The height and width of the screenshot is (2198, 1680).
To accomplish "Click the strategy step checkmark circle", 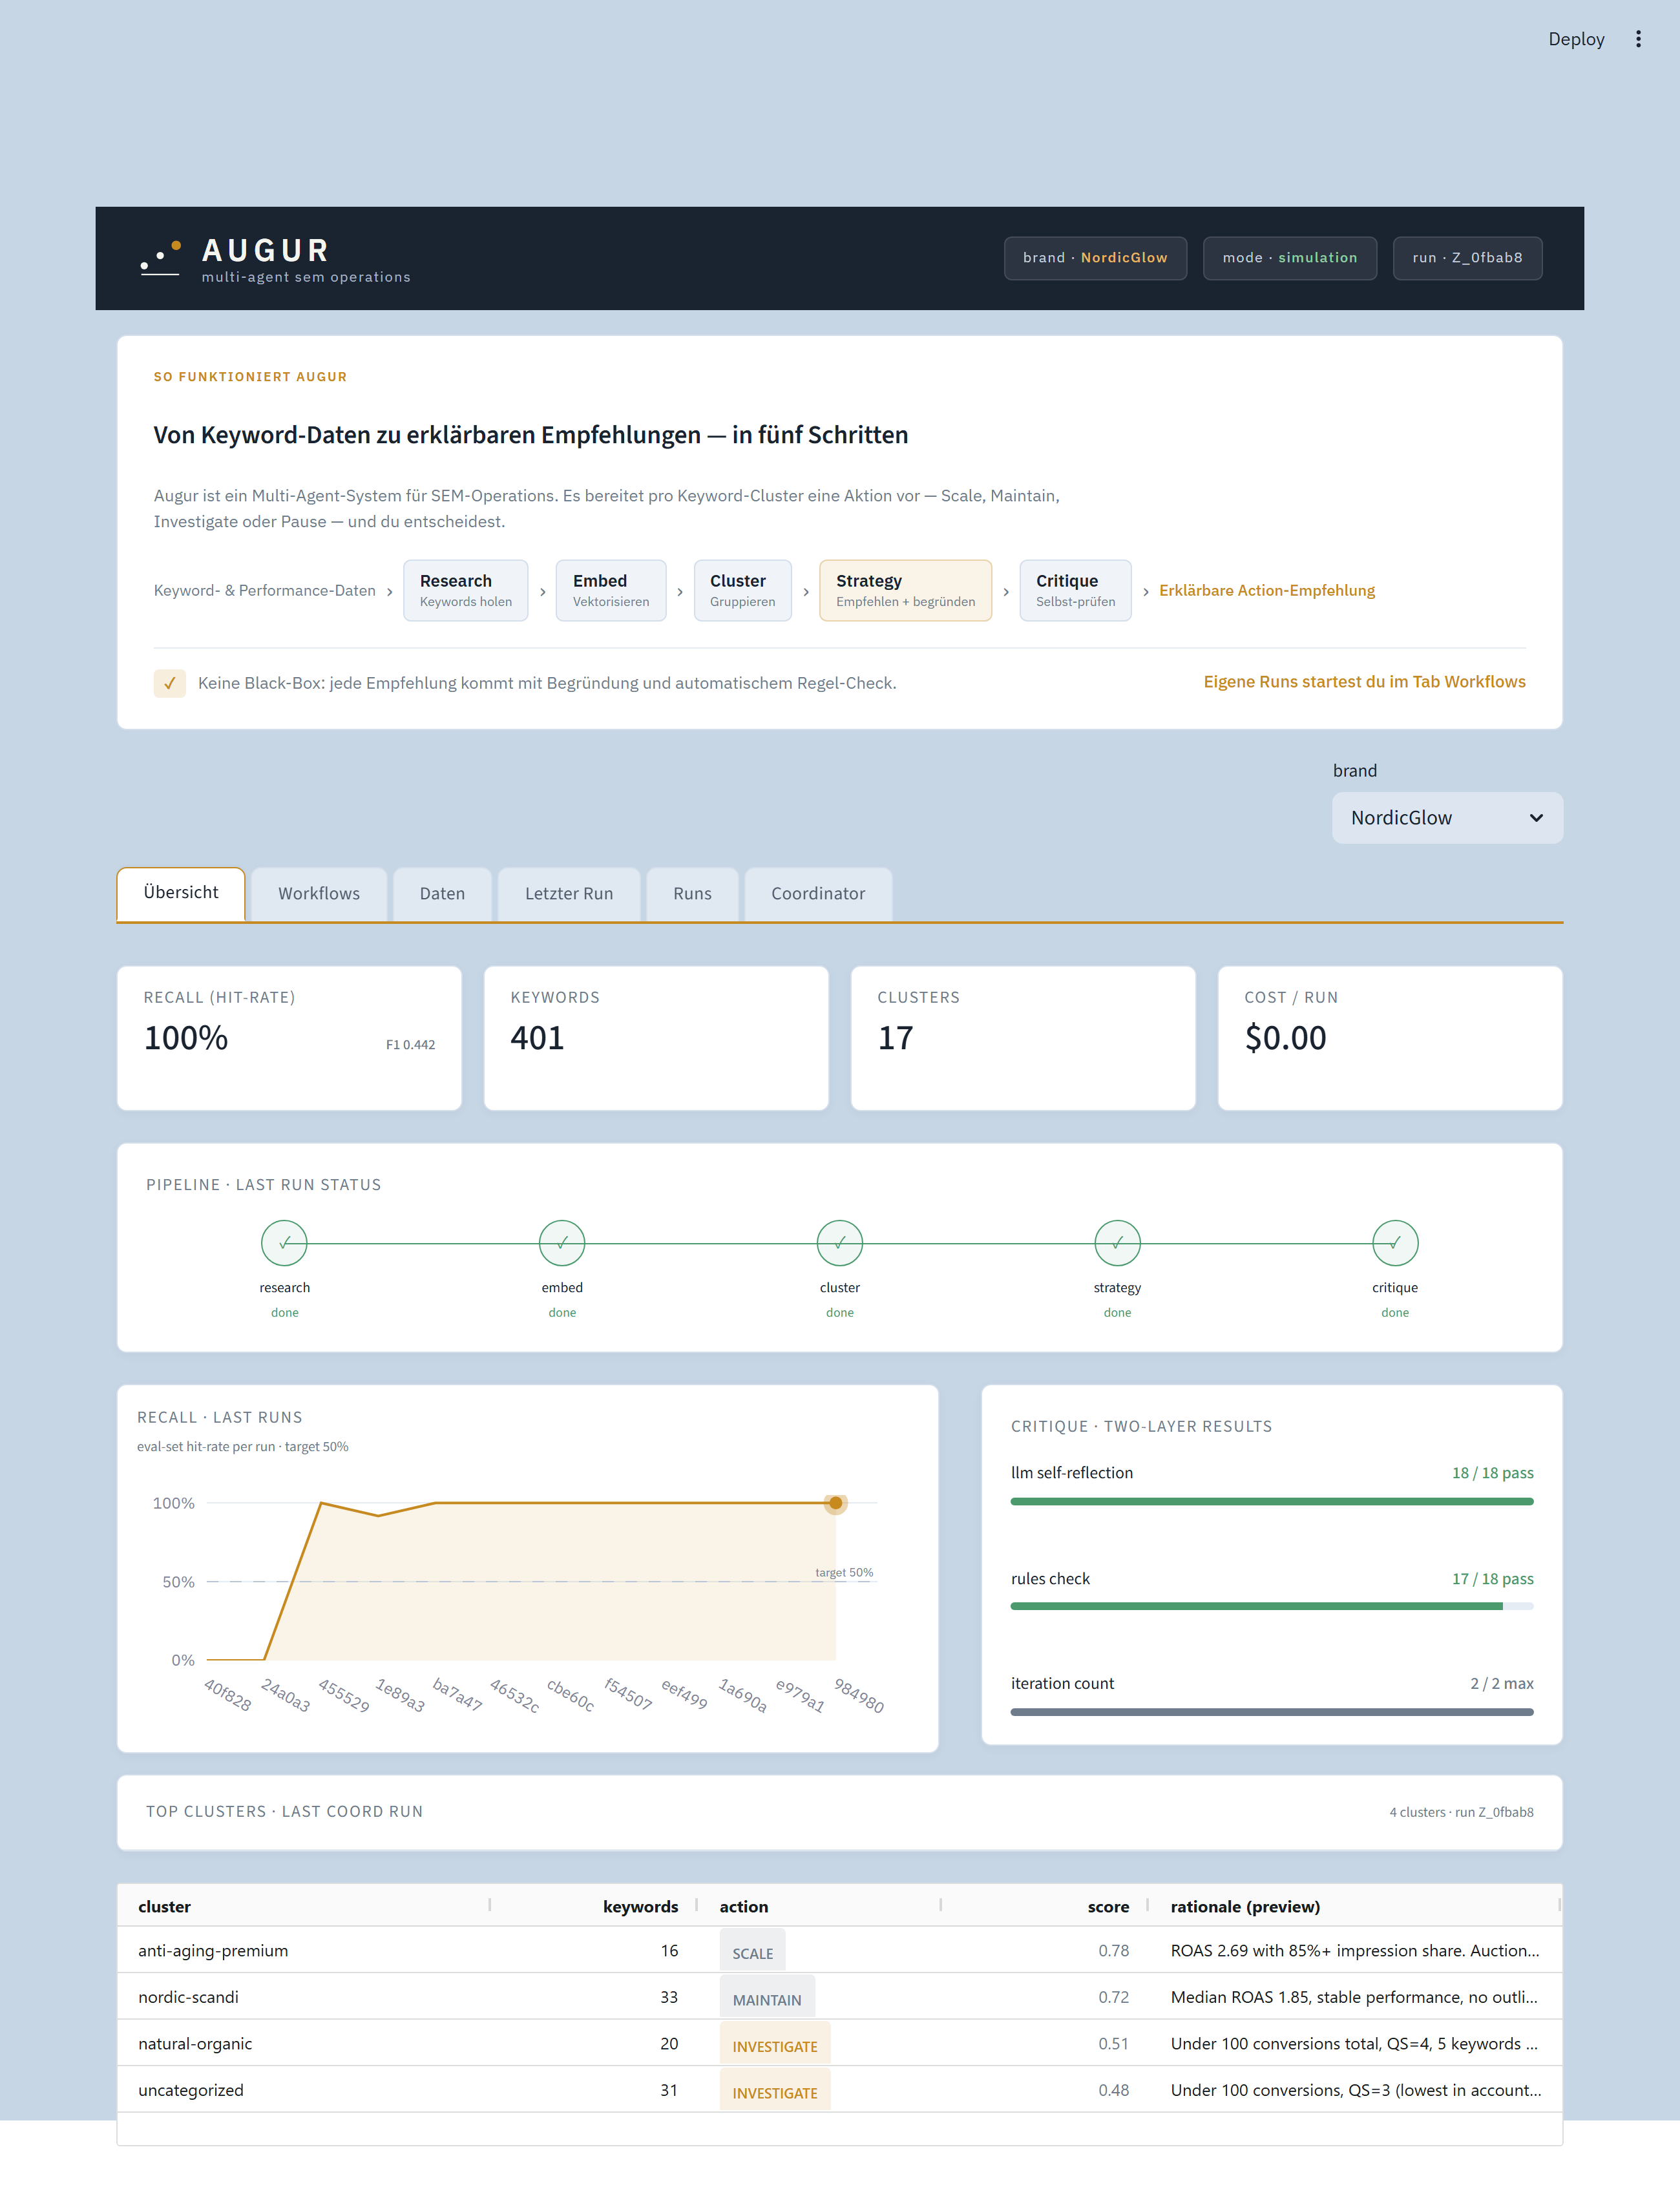I will pyautogui.click(x=1118, y=1243).
